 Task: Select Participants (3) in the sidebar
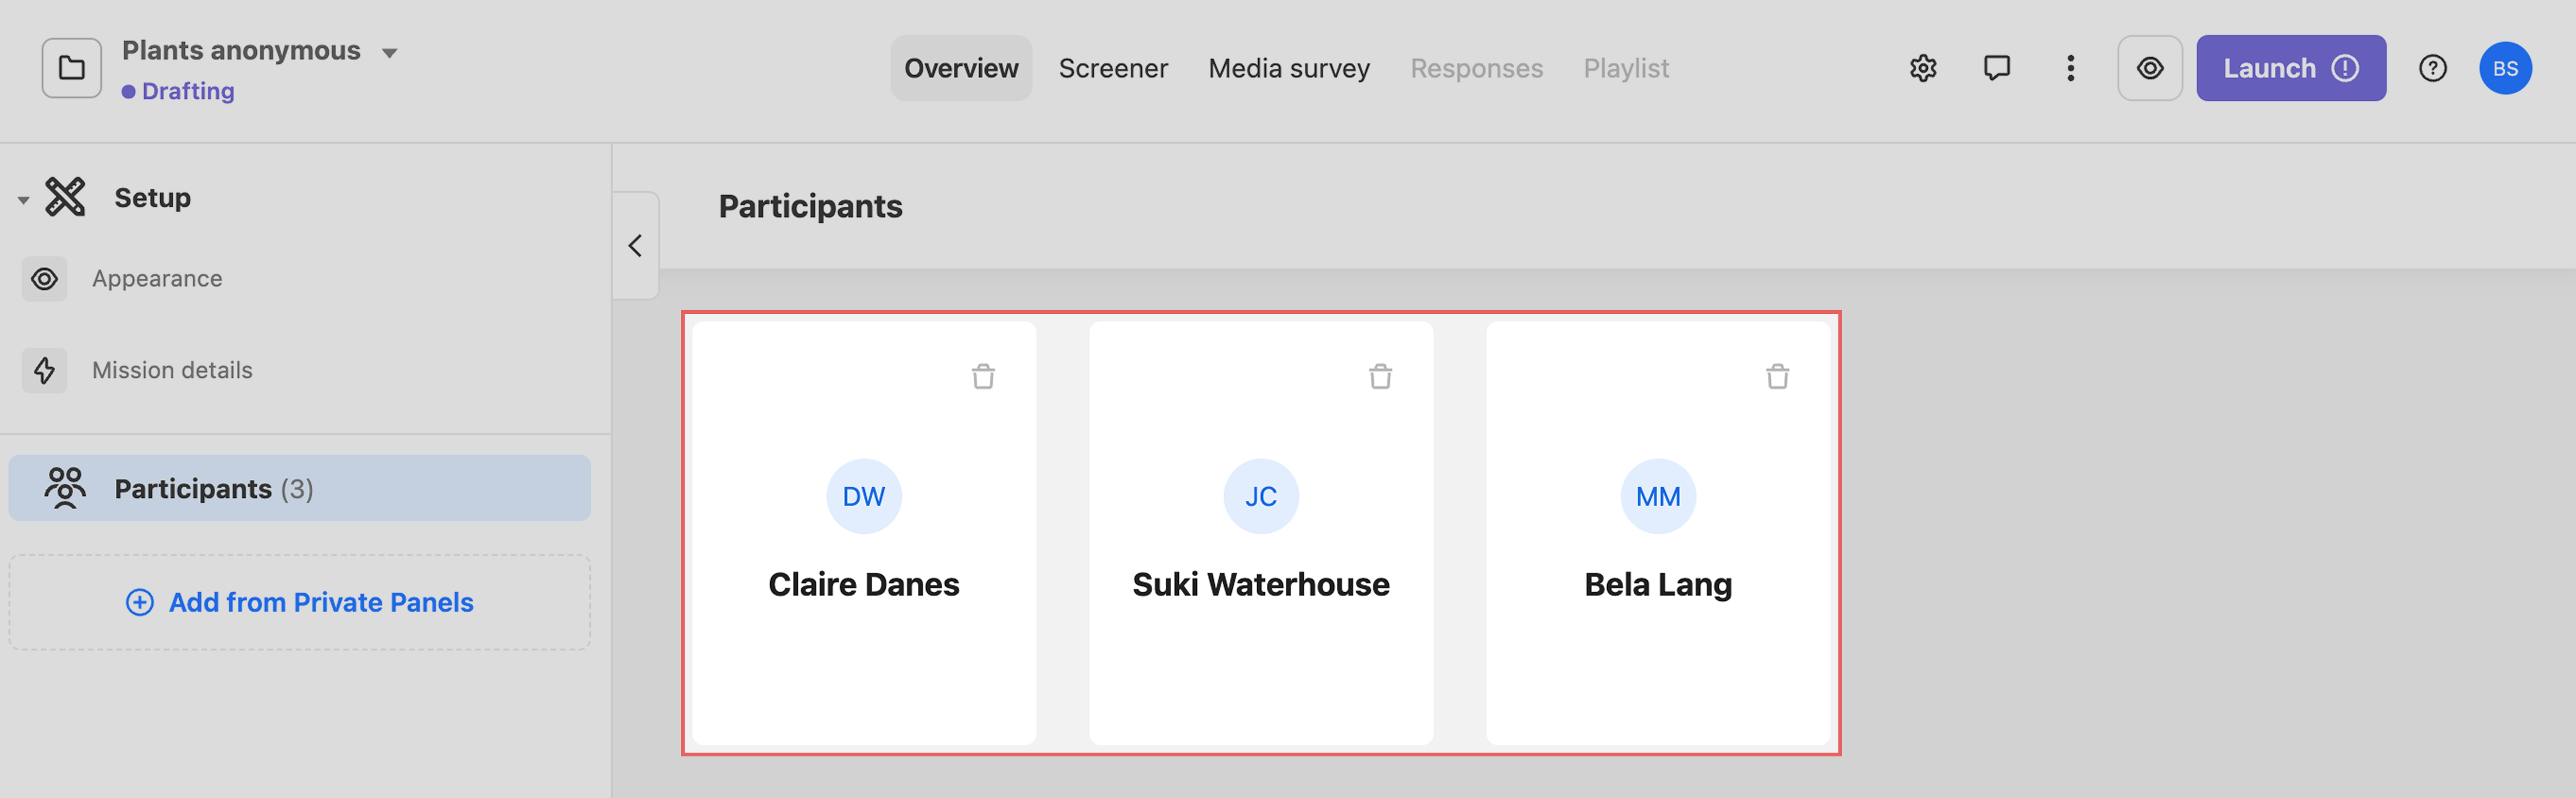tap(299, 488)
